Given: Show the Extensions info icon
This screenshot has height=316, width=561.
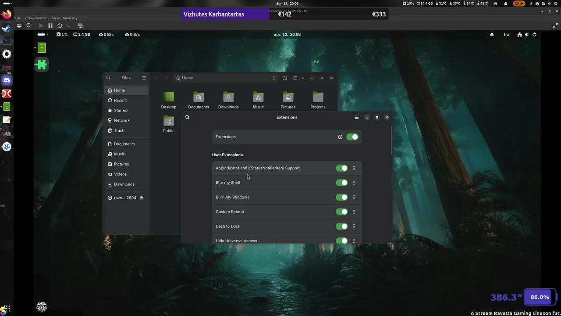Looking at the screenshot, I should click(x=340, y=137).
